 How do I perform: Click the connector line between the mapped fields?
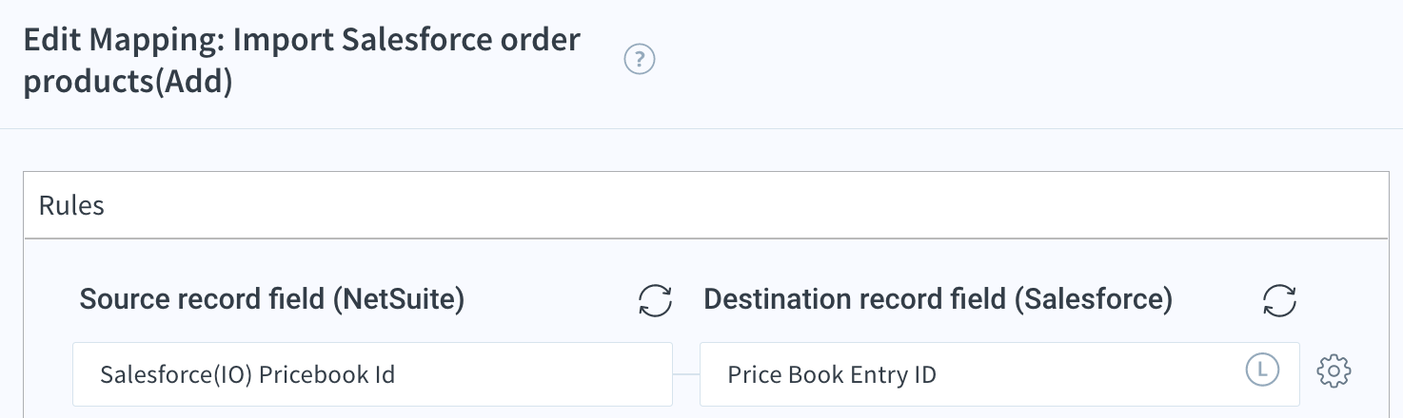[x=686, y=374]
